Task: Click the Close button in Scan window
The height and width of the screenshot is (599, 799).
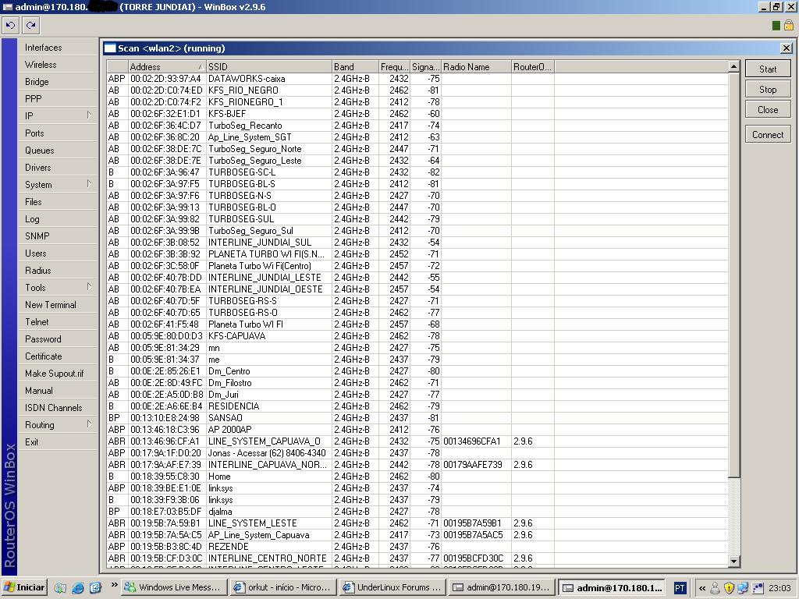Action: pyautogui.click(x=768, y=109)
